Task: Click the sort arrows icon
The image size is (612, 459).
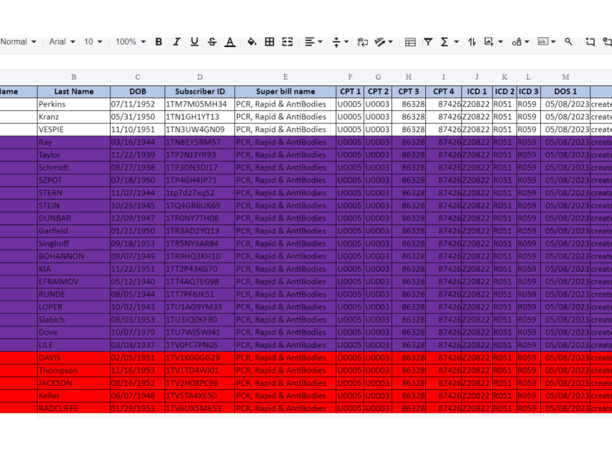Action: pyautogui.click(x=472, y=42)
